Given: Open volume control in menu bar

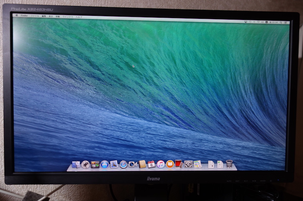Looking at the screenshot, I should [x=262, y=22].
